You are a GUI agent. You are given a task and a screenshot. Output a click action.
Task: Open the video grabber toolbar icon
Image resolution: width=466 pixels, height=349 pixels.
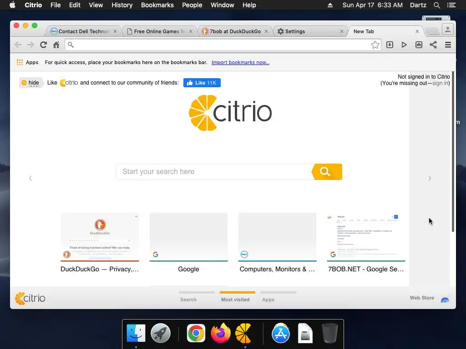pyautogui.click(x=419, y=45)
